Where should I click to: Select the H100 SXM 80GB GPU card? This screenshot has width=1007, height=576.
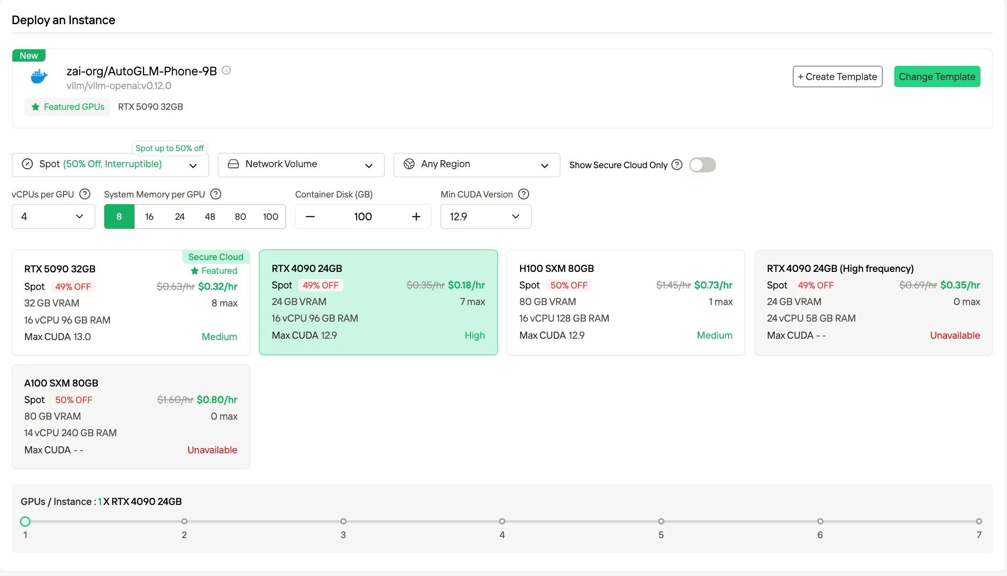626,302
